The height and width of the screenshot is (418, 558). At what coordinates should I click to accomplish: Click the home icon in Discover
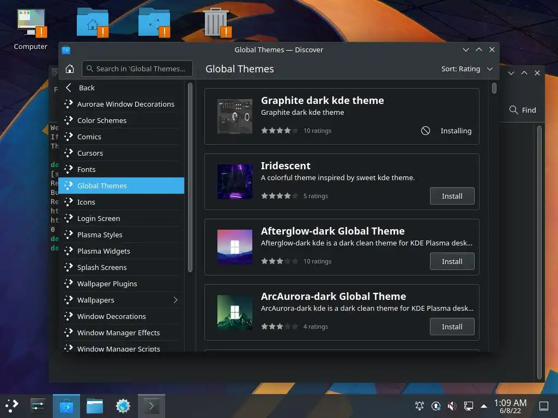(70, 69)
